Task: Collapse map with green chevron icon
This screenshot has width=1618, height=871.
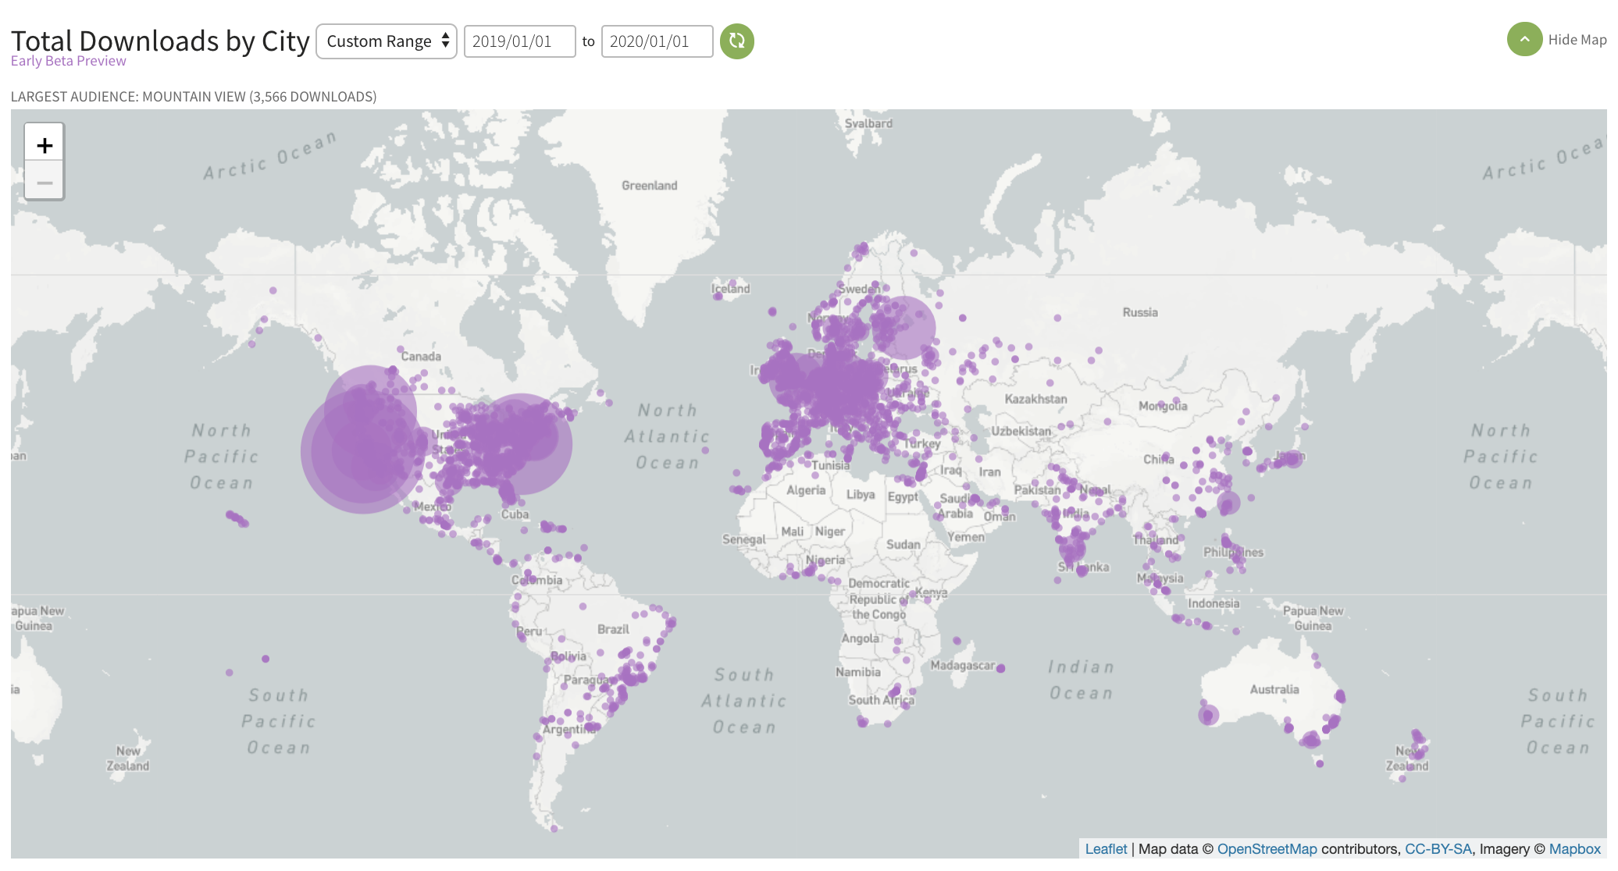Action: pyautogui.click(x=1524, y=40)
